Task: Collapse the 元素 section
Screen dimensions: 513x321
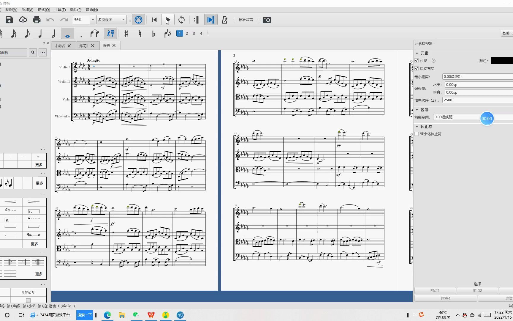Action: pos(417,53)
